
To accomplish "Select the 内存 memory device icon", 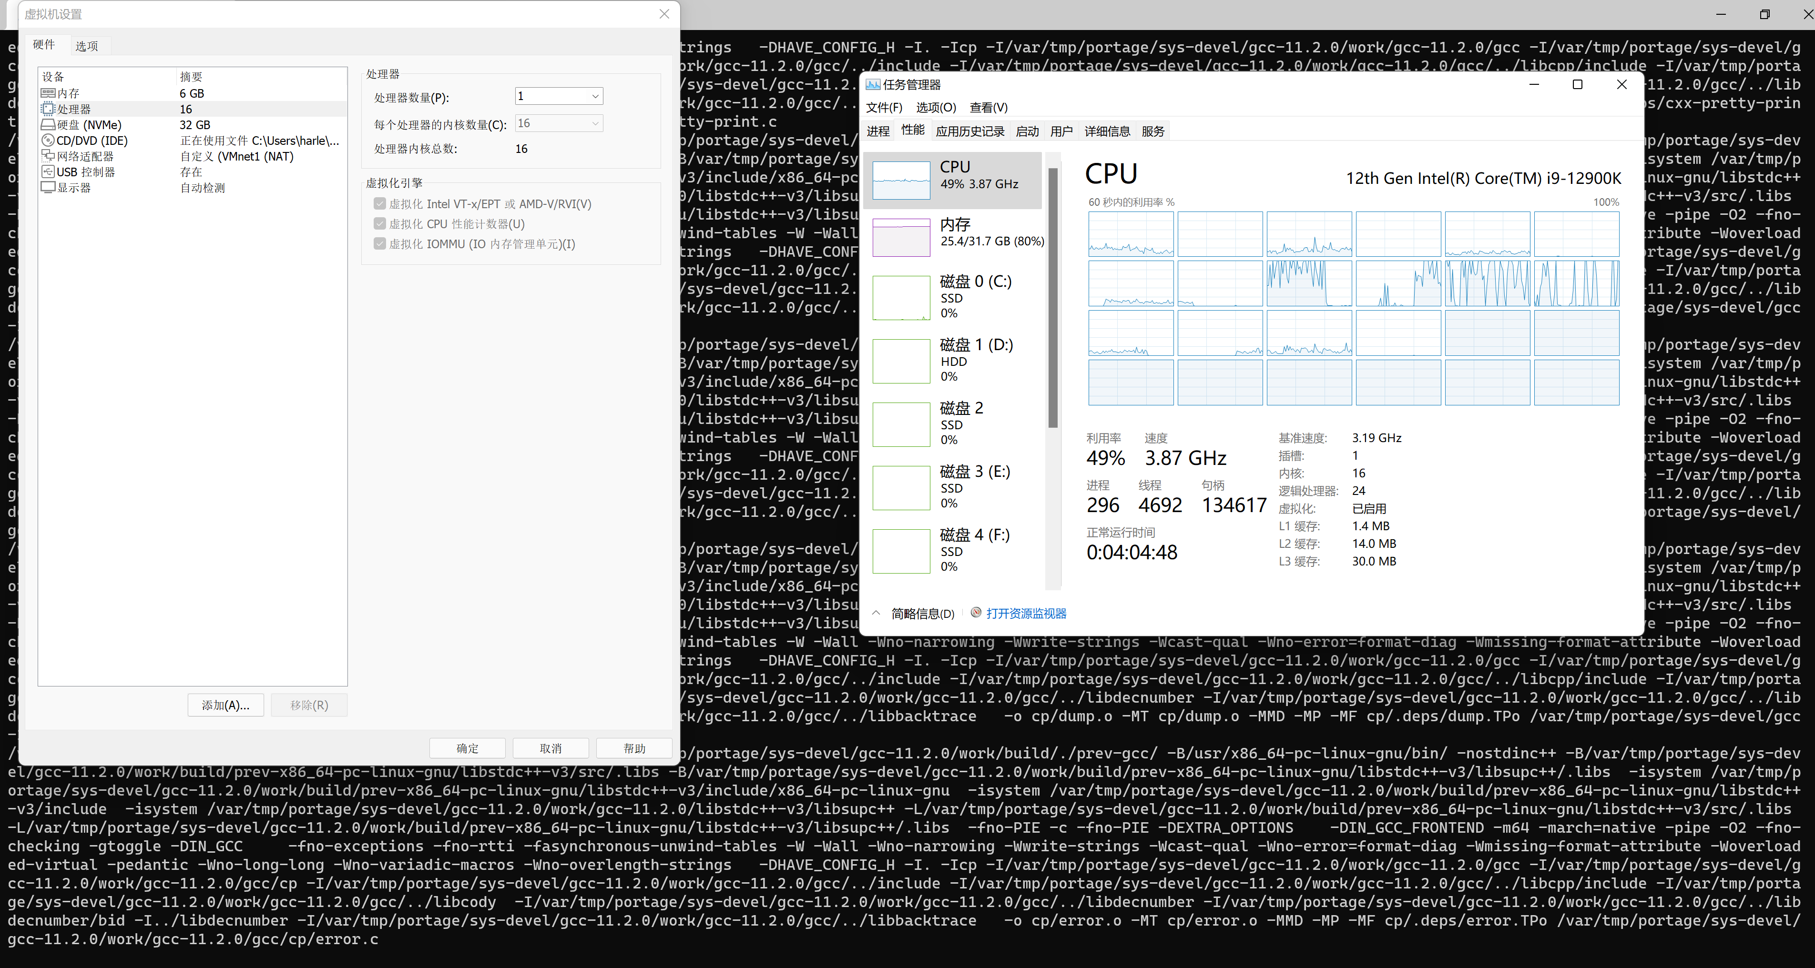I will point(48,93).
